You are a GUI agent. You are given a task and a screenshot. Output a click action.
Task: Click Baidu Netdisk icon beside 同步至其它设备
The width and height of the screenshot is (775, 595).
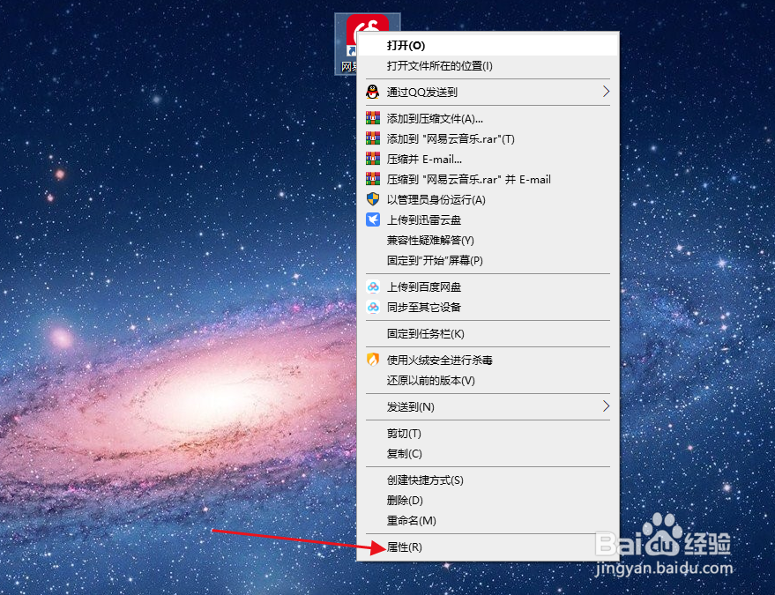373,307
